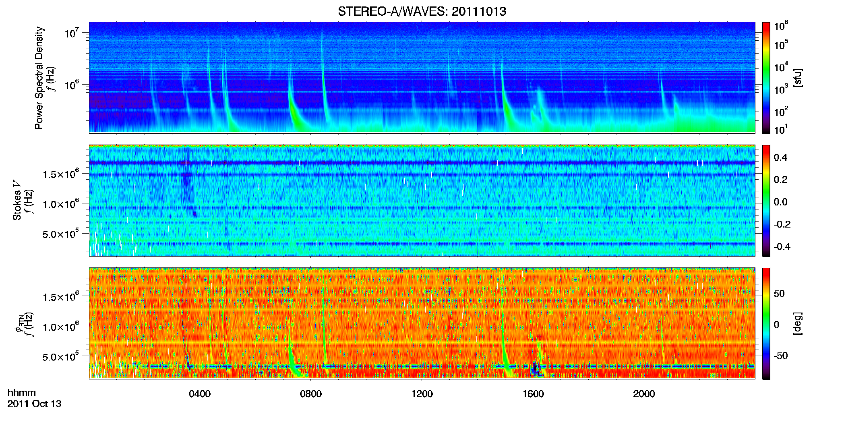
Task: Select the 1200 time label
Action: [x=422, y=394]
